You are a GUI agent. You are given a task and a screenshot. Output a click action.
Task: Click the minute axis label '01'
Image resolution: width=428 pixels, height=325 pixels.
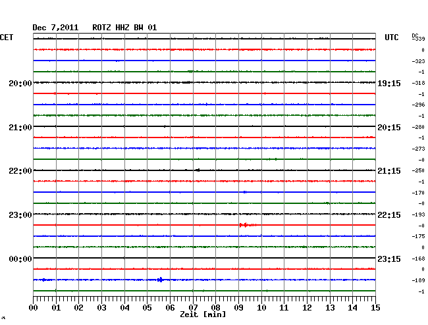(56, 308)
